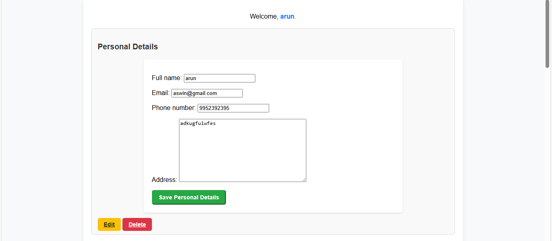The height and width of the screenshot is (241, 552).
Task: Click the Save Personal Details button
Action: 189,197
